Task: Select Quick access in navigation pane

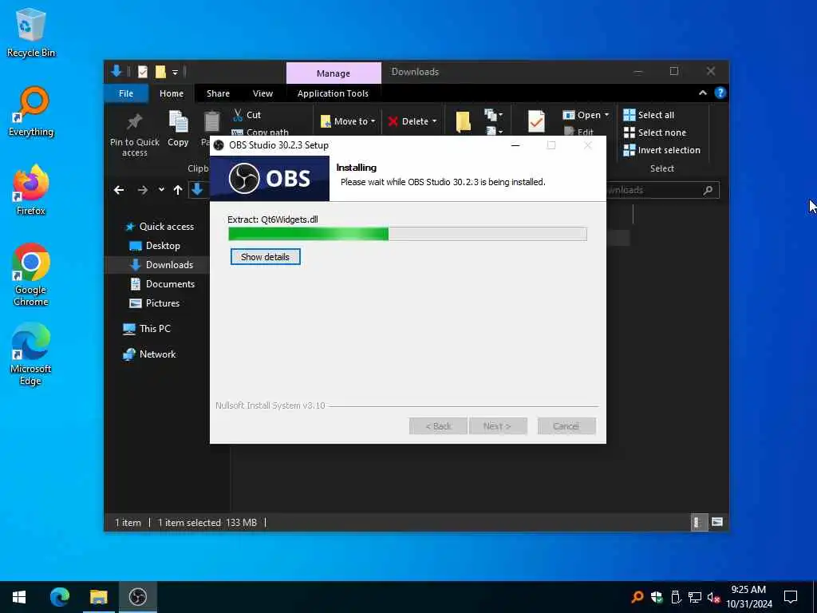Action: 160,226
